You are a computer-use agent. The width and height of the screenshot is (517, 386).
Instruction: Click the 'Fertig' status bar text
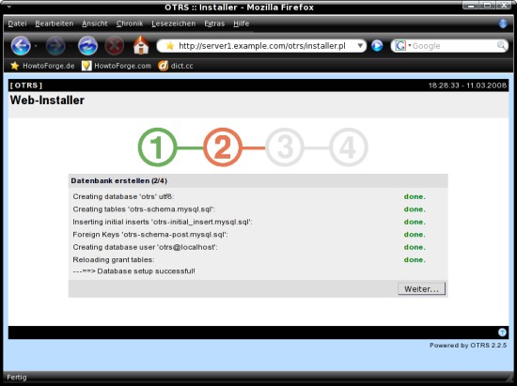tap(17, 378)
